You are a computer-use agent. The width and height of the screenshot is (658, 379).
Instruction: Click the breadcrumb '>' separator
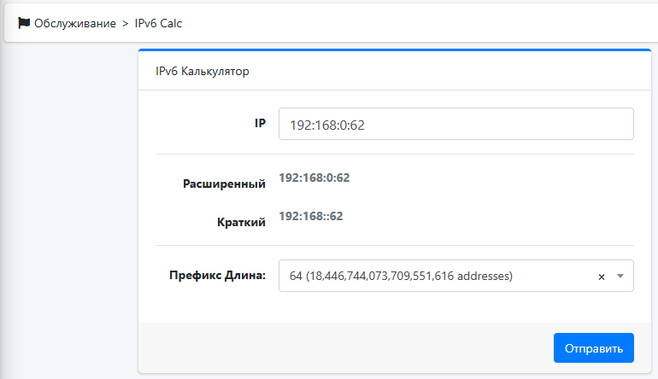coord(125,23)
